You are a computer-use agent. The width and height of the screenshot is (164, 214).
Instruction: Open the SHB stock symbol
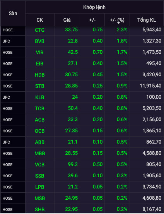[40, 209]
